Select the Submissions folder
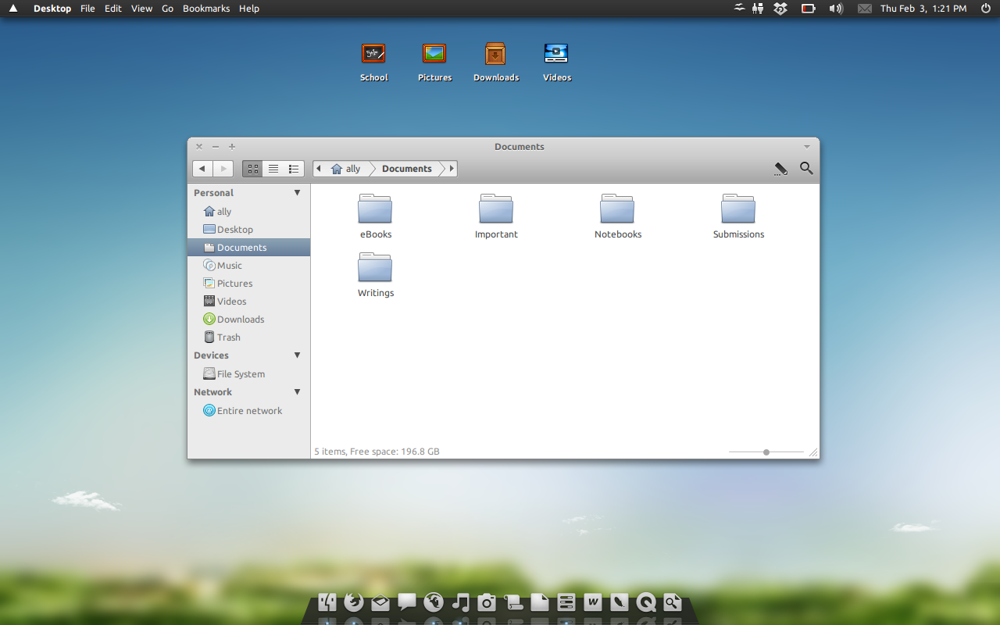Screen dimensions: 1000x625 [x=738, y=216]
